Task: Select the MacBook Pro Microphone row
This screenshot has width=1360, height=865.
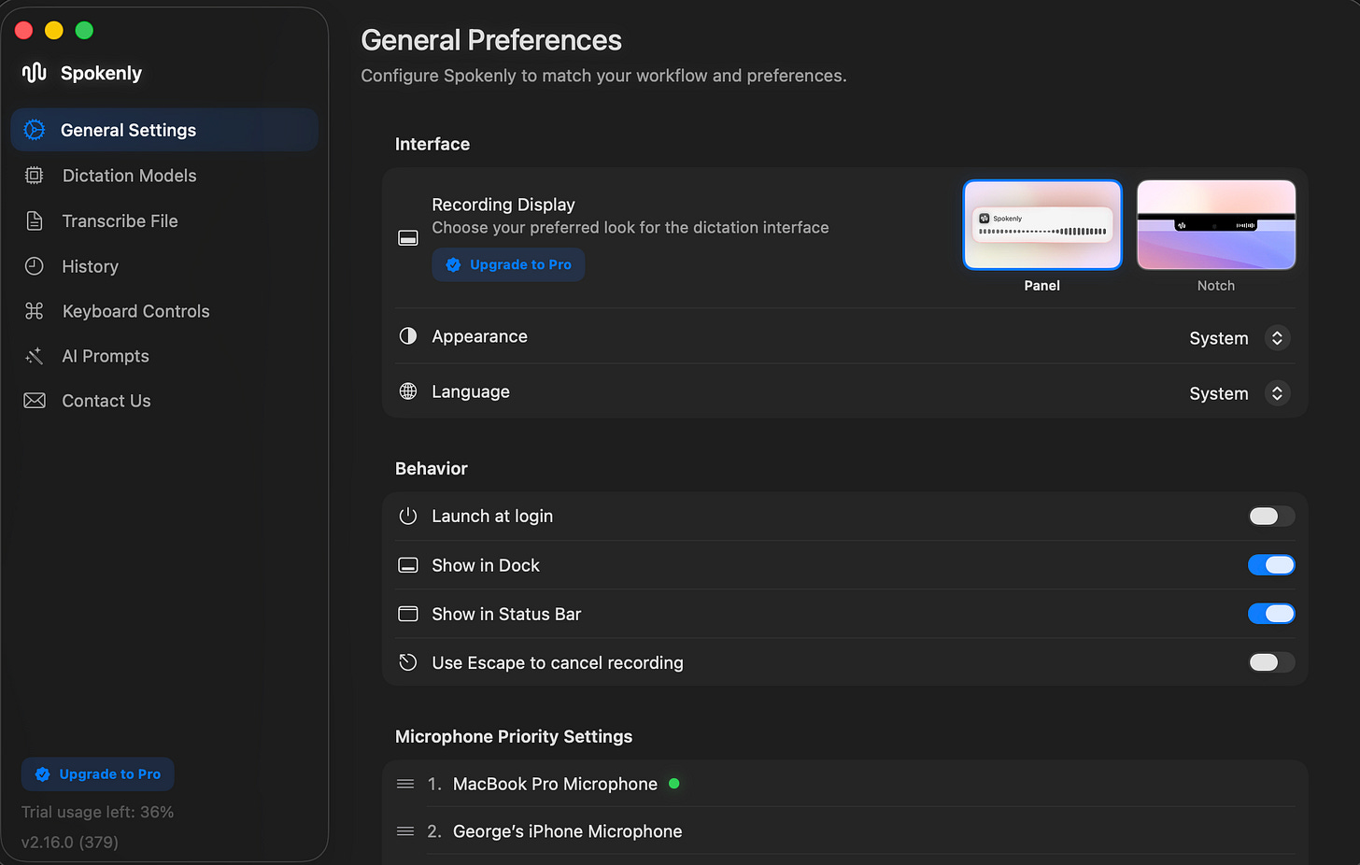Action: click(x=844, y=784)
